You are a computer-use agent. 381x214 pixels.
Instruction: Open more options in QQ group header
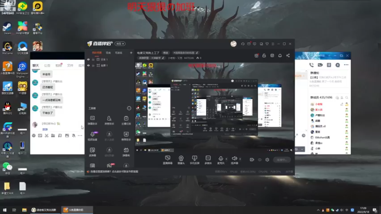(x=346, y=65)
